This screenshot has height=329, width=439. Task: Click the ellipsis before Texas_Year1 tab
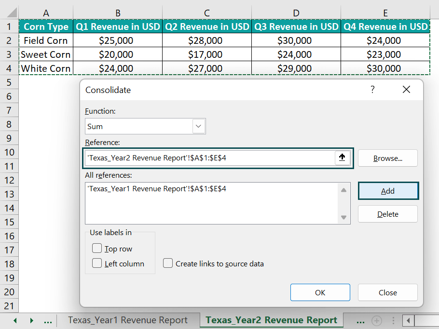(x=48, y=320)
